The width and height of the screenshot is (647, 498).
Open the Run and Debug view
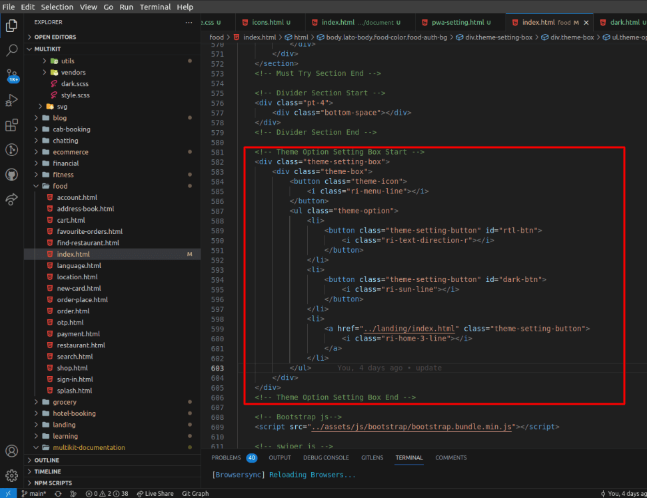click(x=11, y=100)
